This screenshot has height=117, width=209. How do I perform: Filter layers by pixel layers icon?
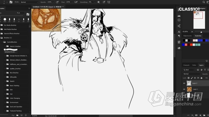(x=198, y=70)
